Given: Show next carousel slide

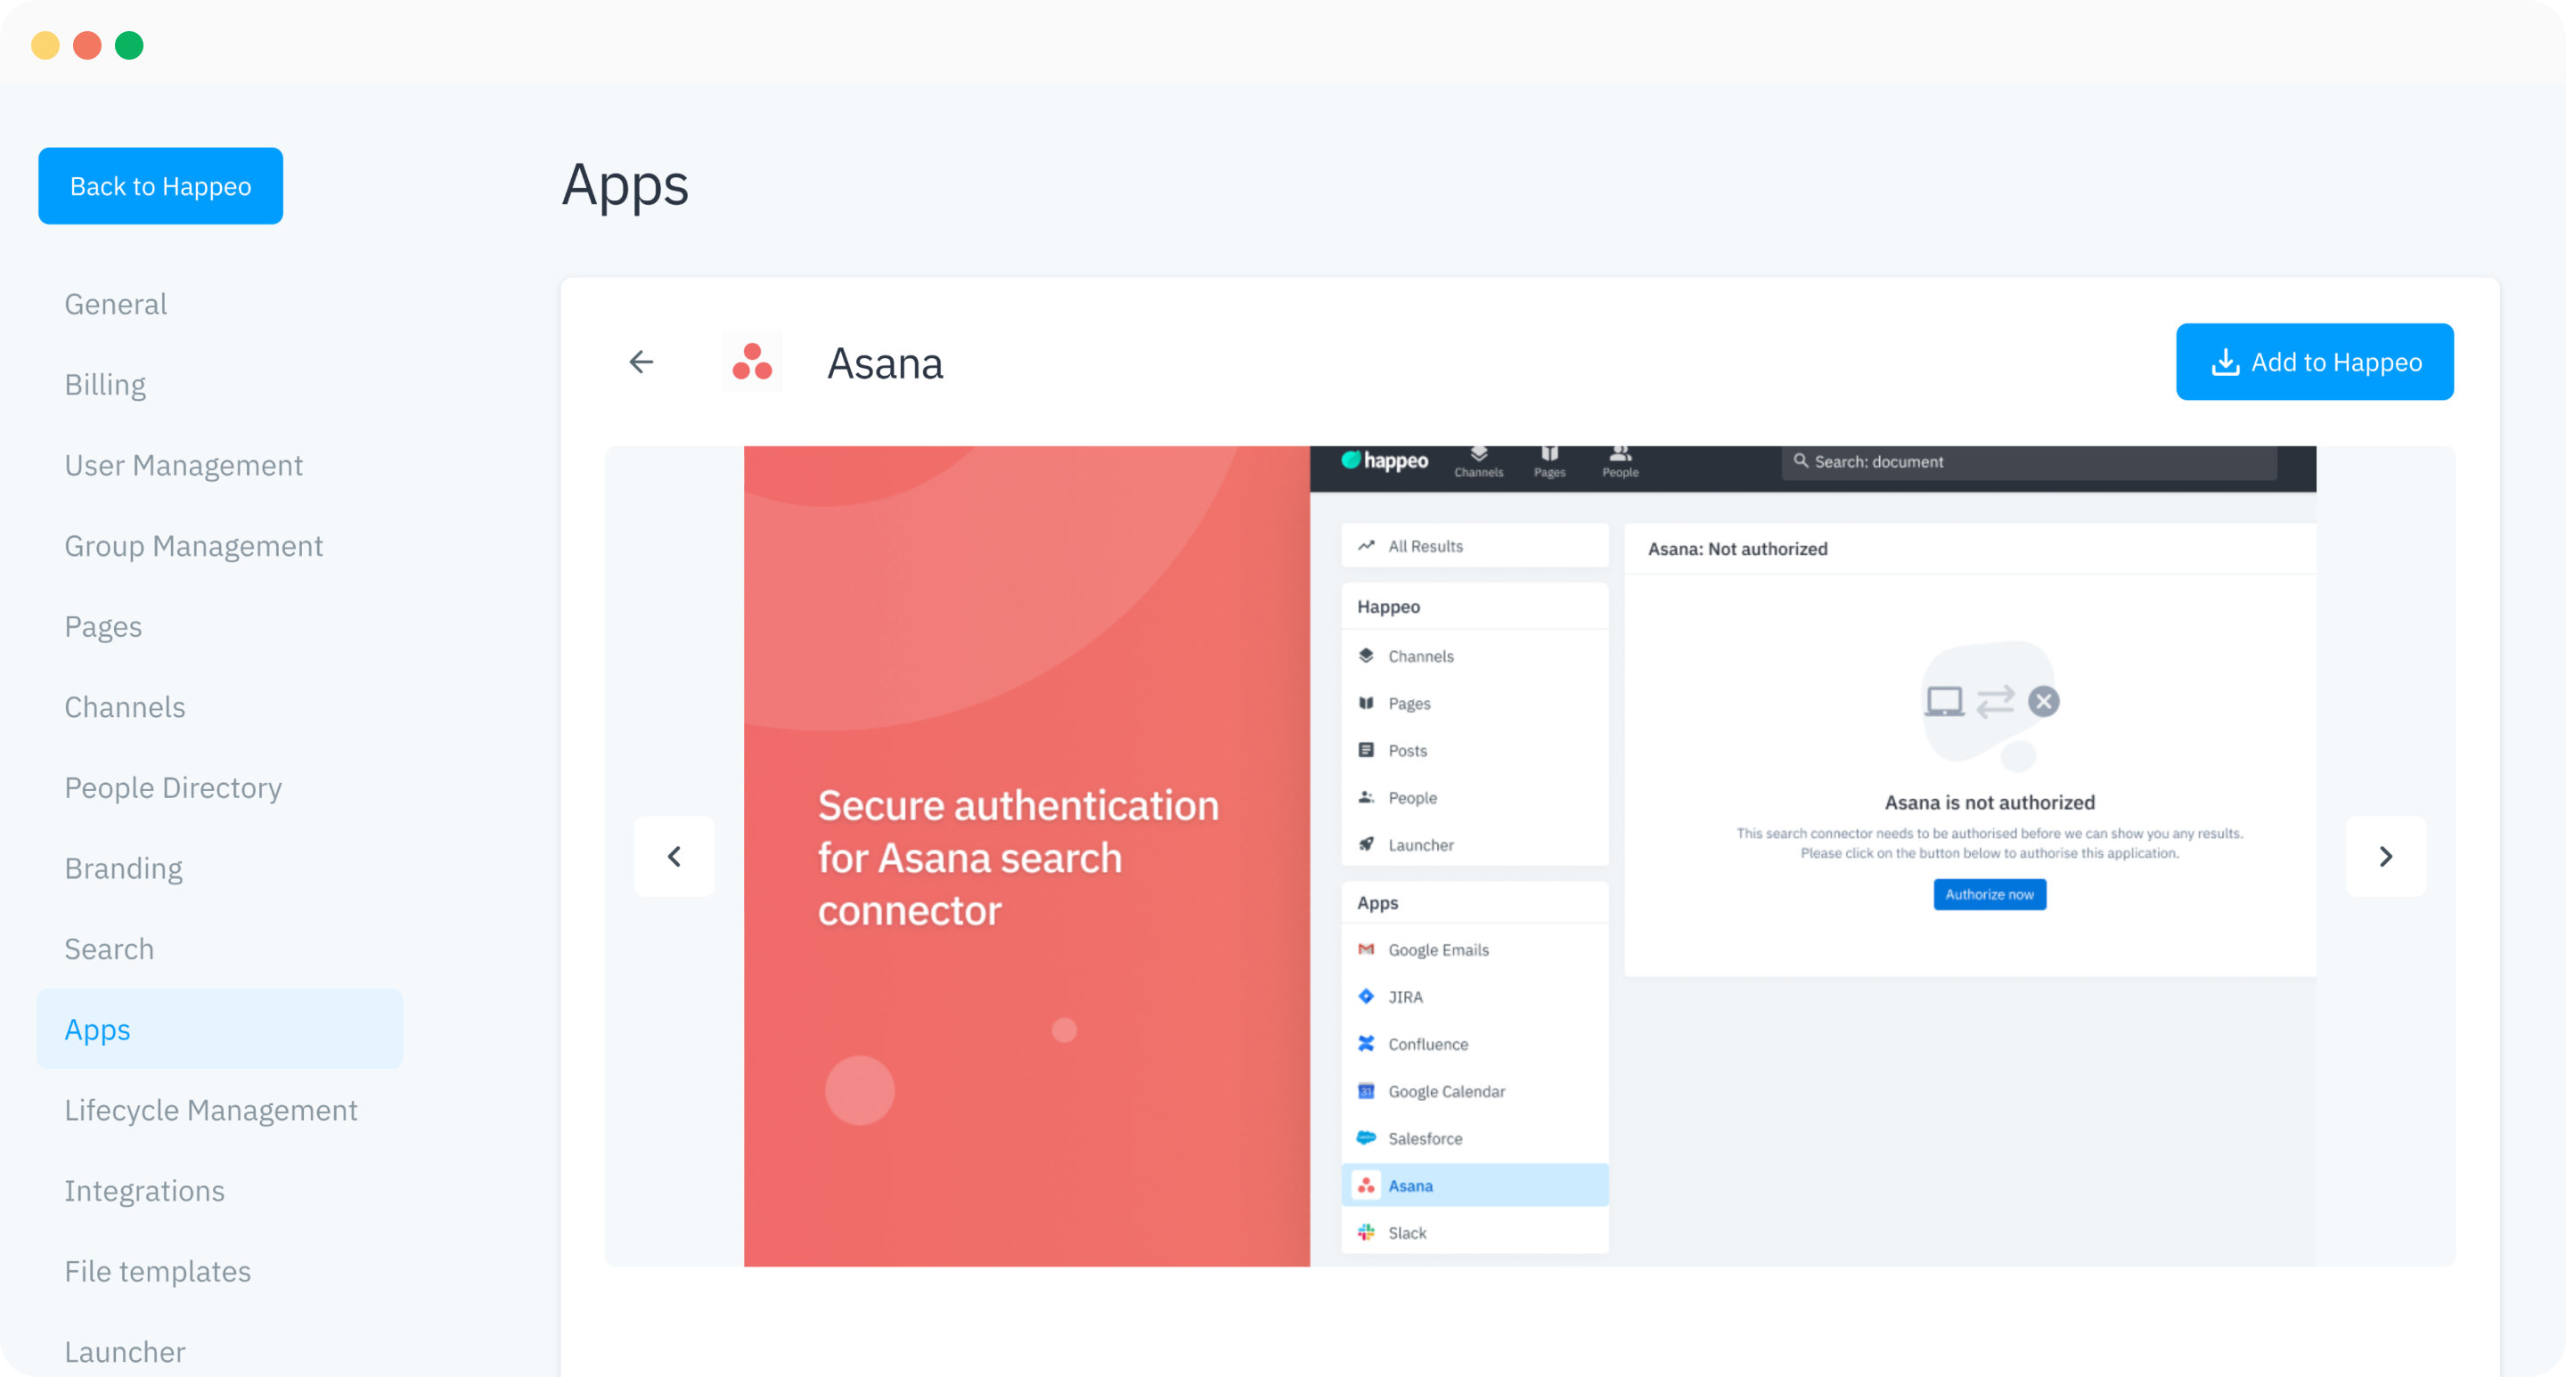Looking at the screenshot, I should pos(2386,856).
